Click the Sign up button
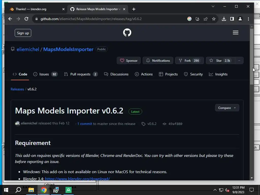The height and width of the screenshot is (195, 260). point(23,33)
